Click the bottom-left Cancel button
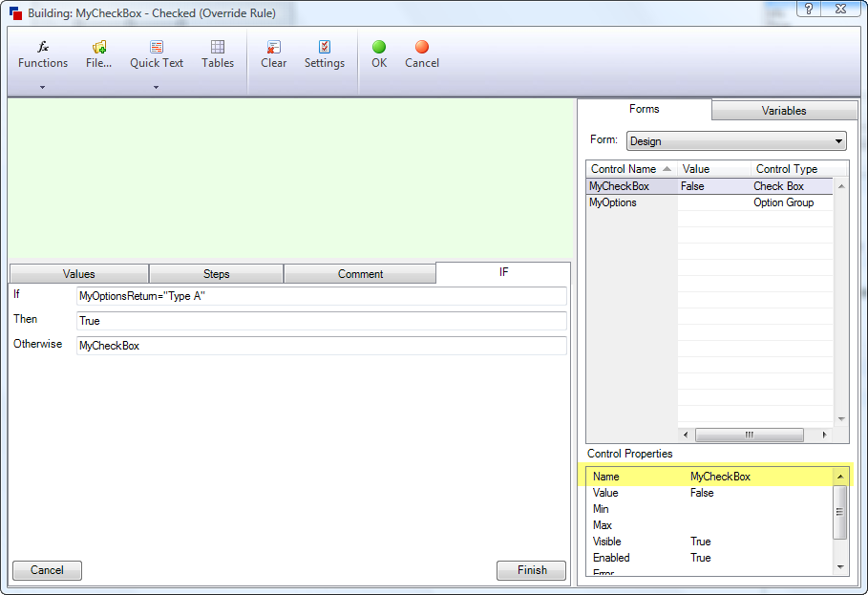The height and width of the screenshot is (595, 868). click(47, 570)
